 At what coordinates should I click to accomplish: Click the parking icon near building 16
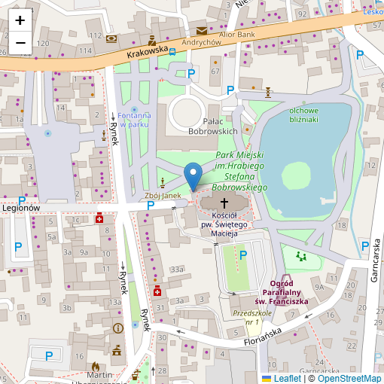click(x=49, y=355)
